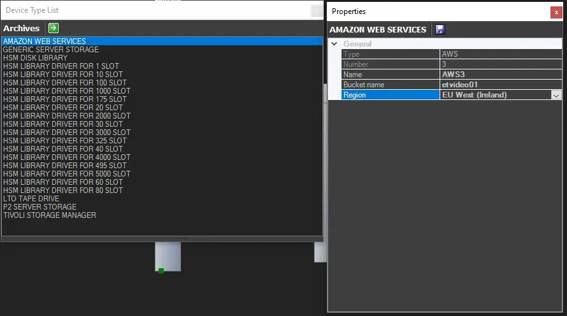Click the save floppy disk icon

point(440,29)
